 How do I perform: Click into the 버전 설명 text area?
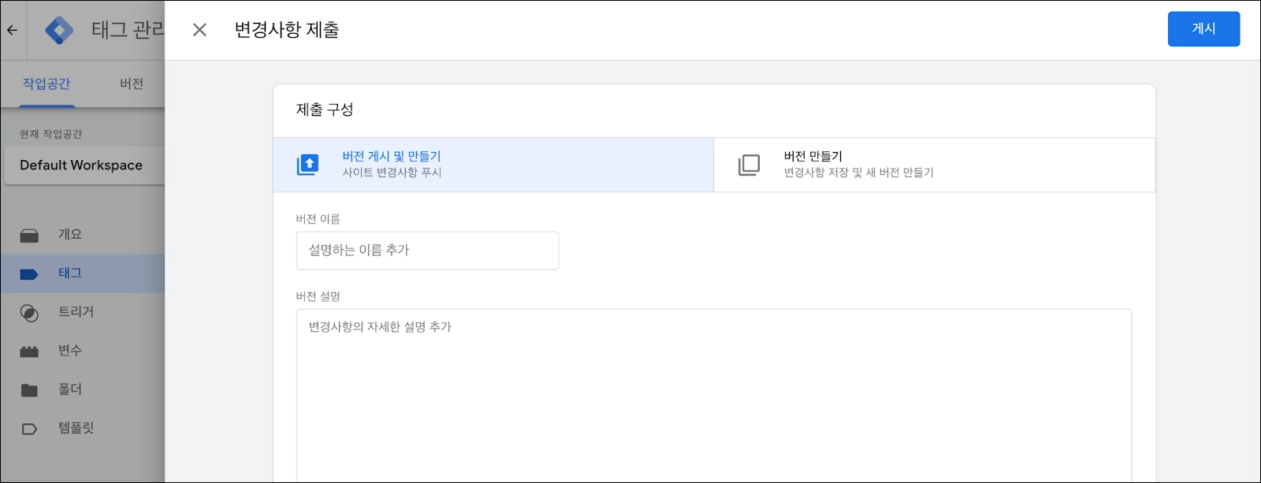[713, 394]
